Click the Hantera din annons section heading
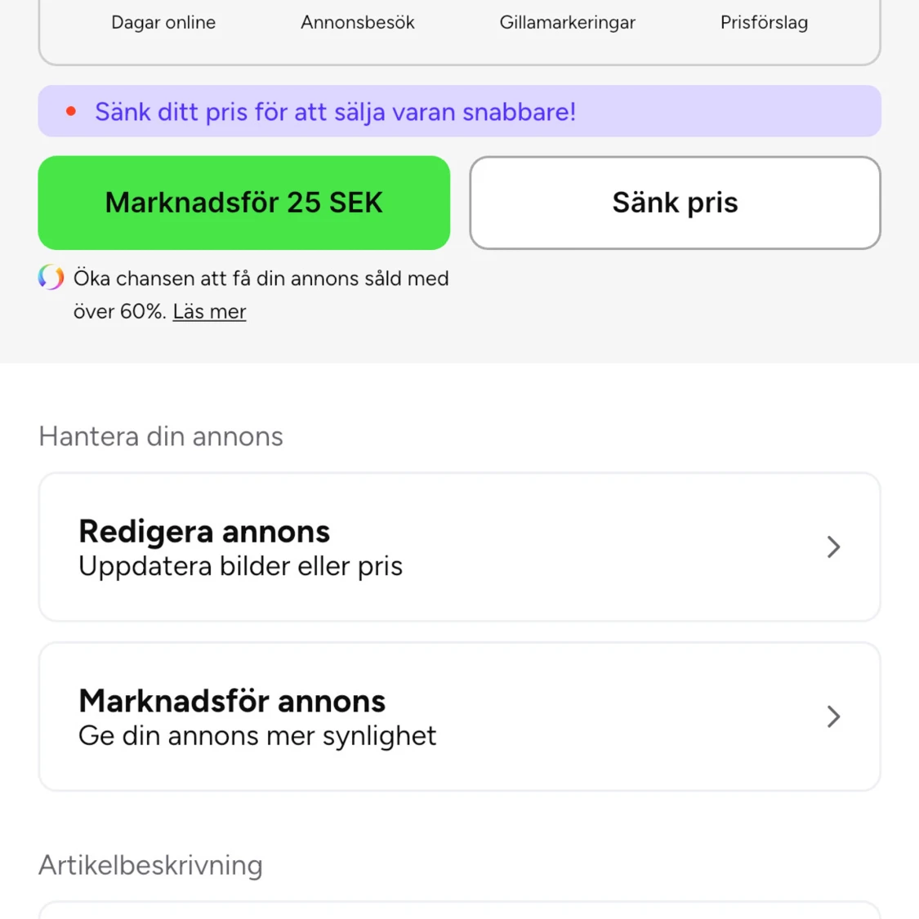The height and width of the screenshot is (919, 919). point(161,436)
